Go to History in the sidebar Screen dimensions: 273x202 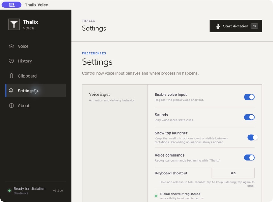36,61
